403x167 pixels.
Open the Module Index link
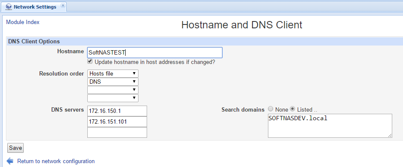tap(23, 22)
